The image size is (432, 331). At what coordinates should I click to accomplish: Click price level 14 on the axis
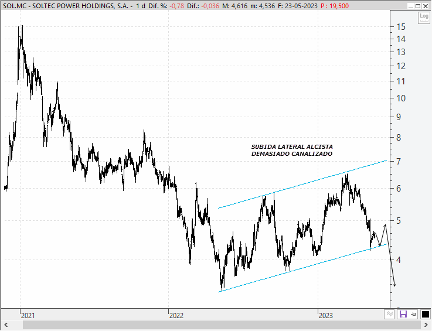pyautogui.click(x=401, y=39)
